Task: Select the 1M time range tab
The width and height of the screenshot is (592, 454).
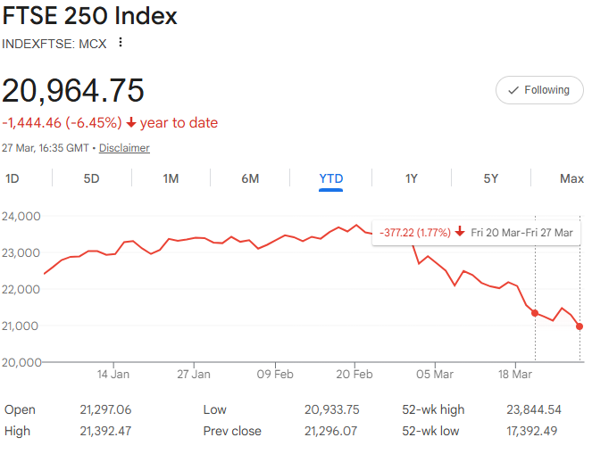Action: 171,178
